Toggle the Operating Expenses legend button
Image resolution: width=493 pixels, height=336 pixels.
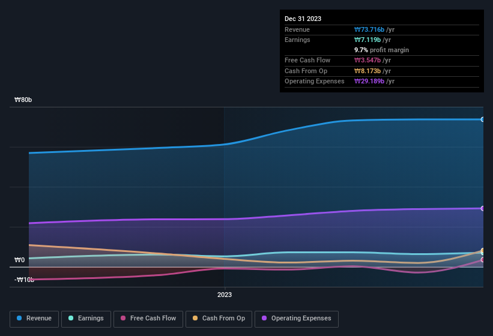(x=297, y=319)
